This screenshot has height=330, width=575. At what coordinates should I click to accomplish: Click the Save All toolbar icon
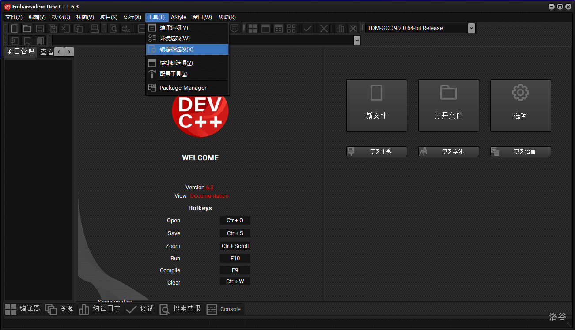(53, 28)
